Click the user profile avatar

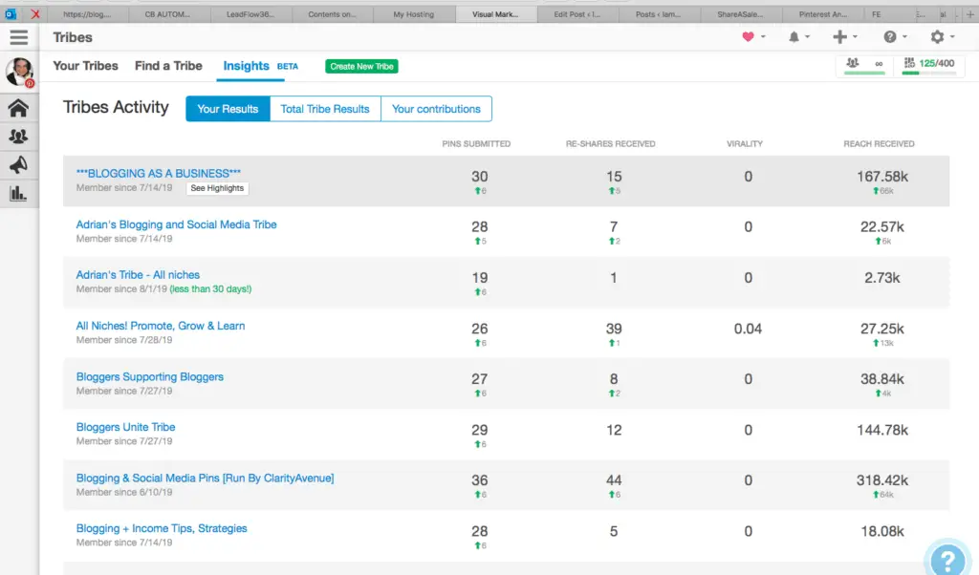point(19,72)
